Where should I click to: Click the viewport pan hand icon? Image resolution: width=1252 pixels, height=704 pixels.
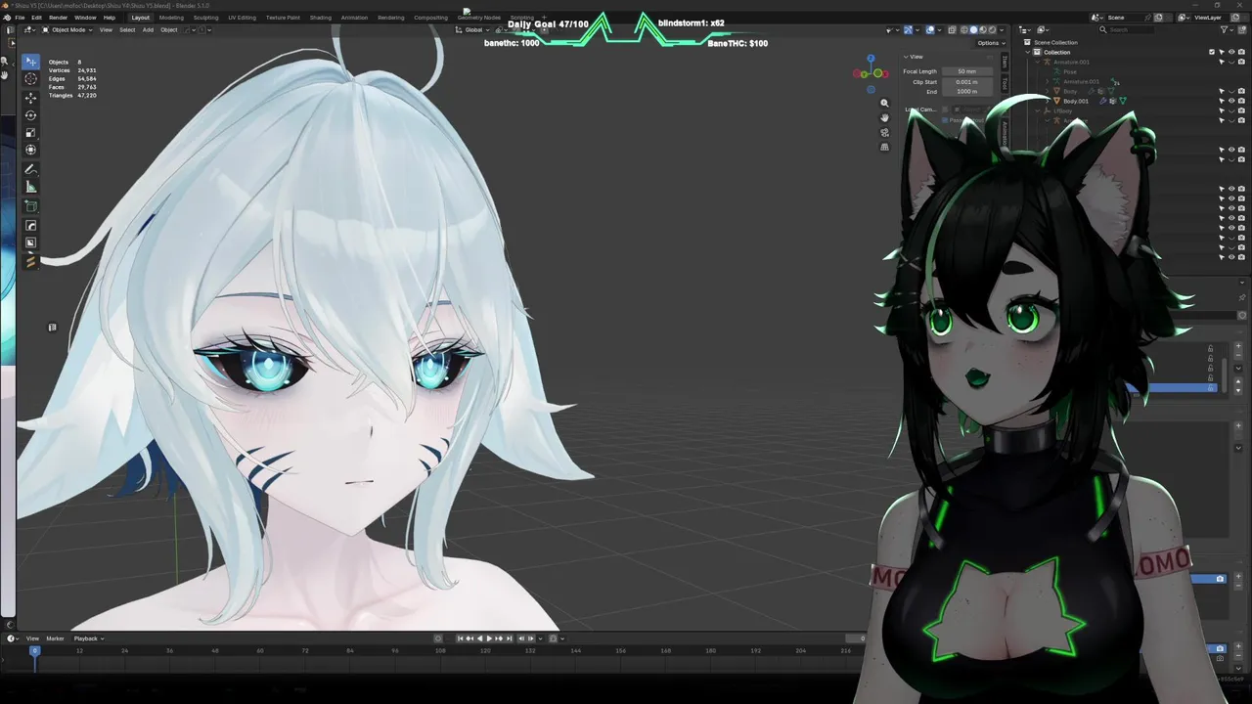[884, 117]
